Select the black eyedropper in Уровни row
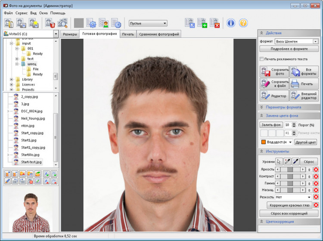Viewport: 323px width, 241px height. click(x=295, y=161)
